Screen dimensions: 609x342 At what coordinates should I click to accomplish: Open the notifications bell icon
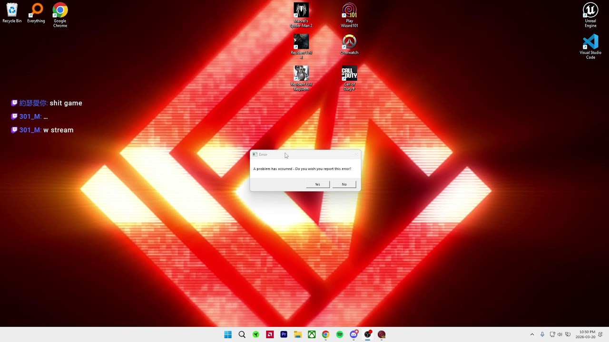click(x=600, y=334)
